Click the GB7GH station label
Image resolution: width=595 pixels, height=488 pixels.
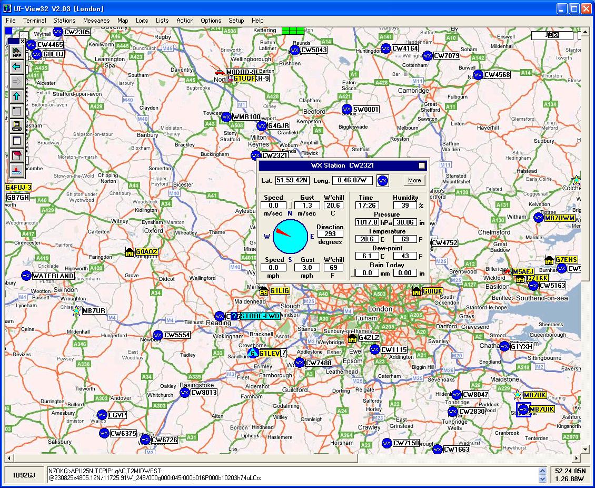[x=18, y=198]
